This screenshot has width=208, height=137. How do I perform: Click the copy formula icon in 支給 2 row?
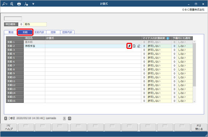point(134,46)
